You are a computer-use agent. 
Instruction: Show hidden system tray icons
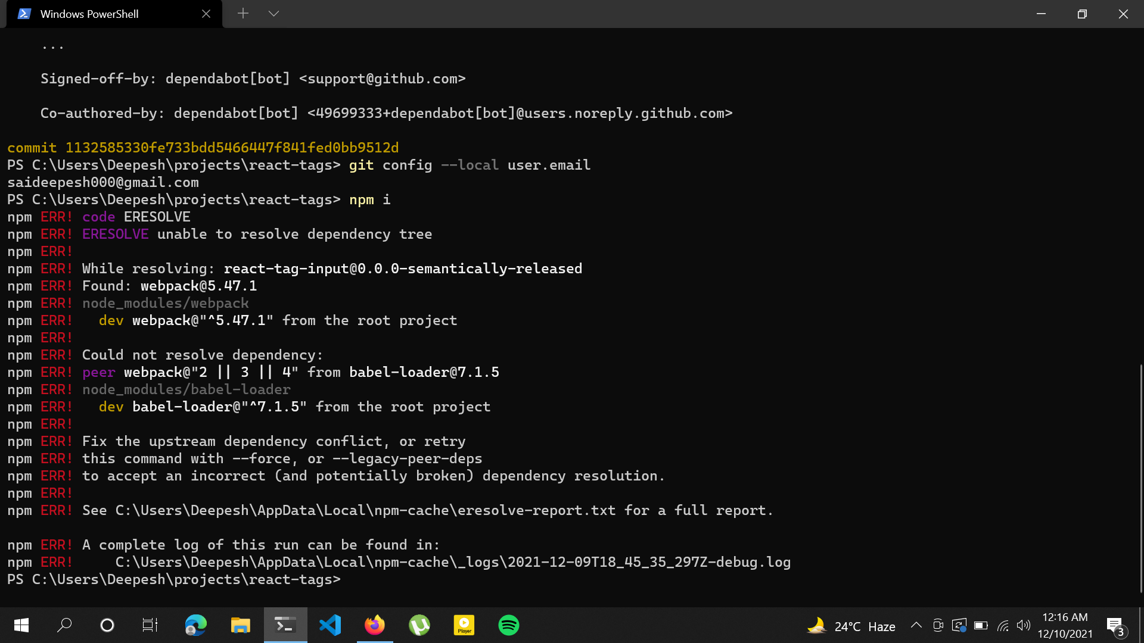pos(916,625)
